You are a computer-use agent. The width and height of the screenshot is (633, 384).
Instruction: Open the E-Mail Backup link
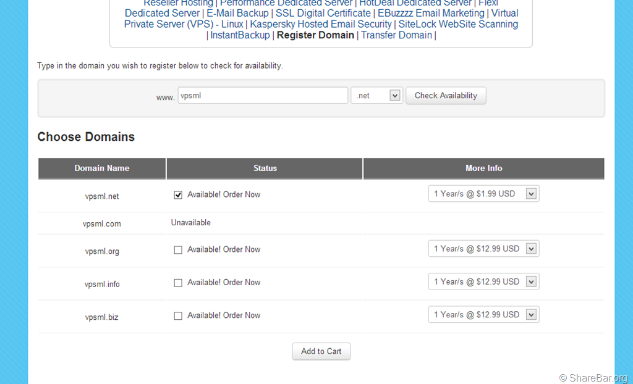click(237, 13)
